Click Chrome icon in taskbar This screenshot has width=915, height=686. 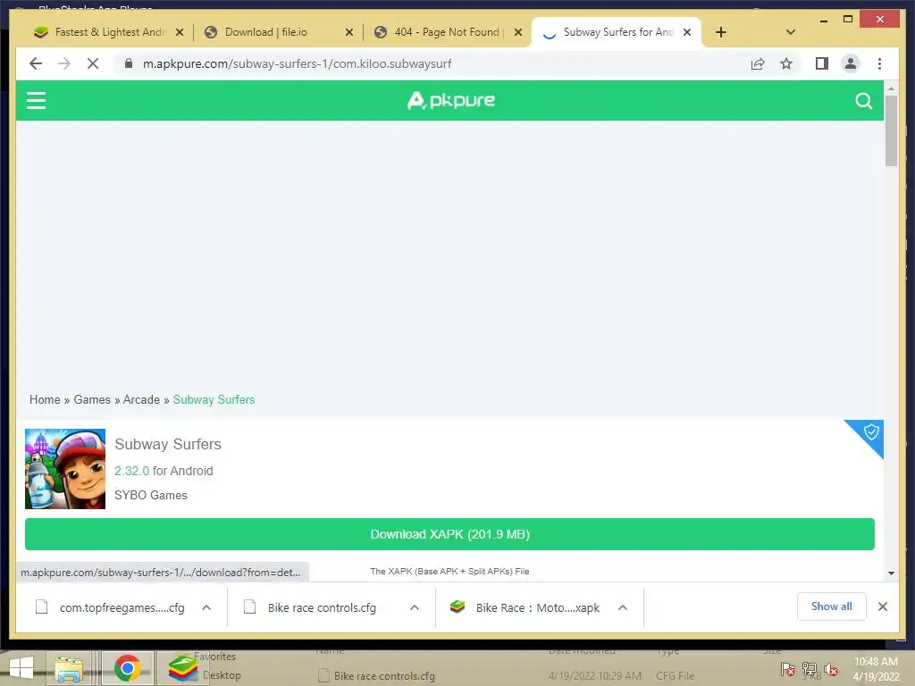pyautogui.click(x=127, y=668)
